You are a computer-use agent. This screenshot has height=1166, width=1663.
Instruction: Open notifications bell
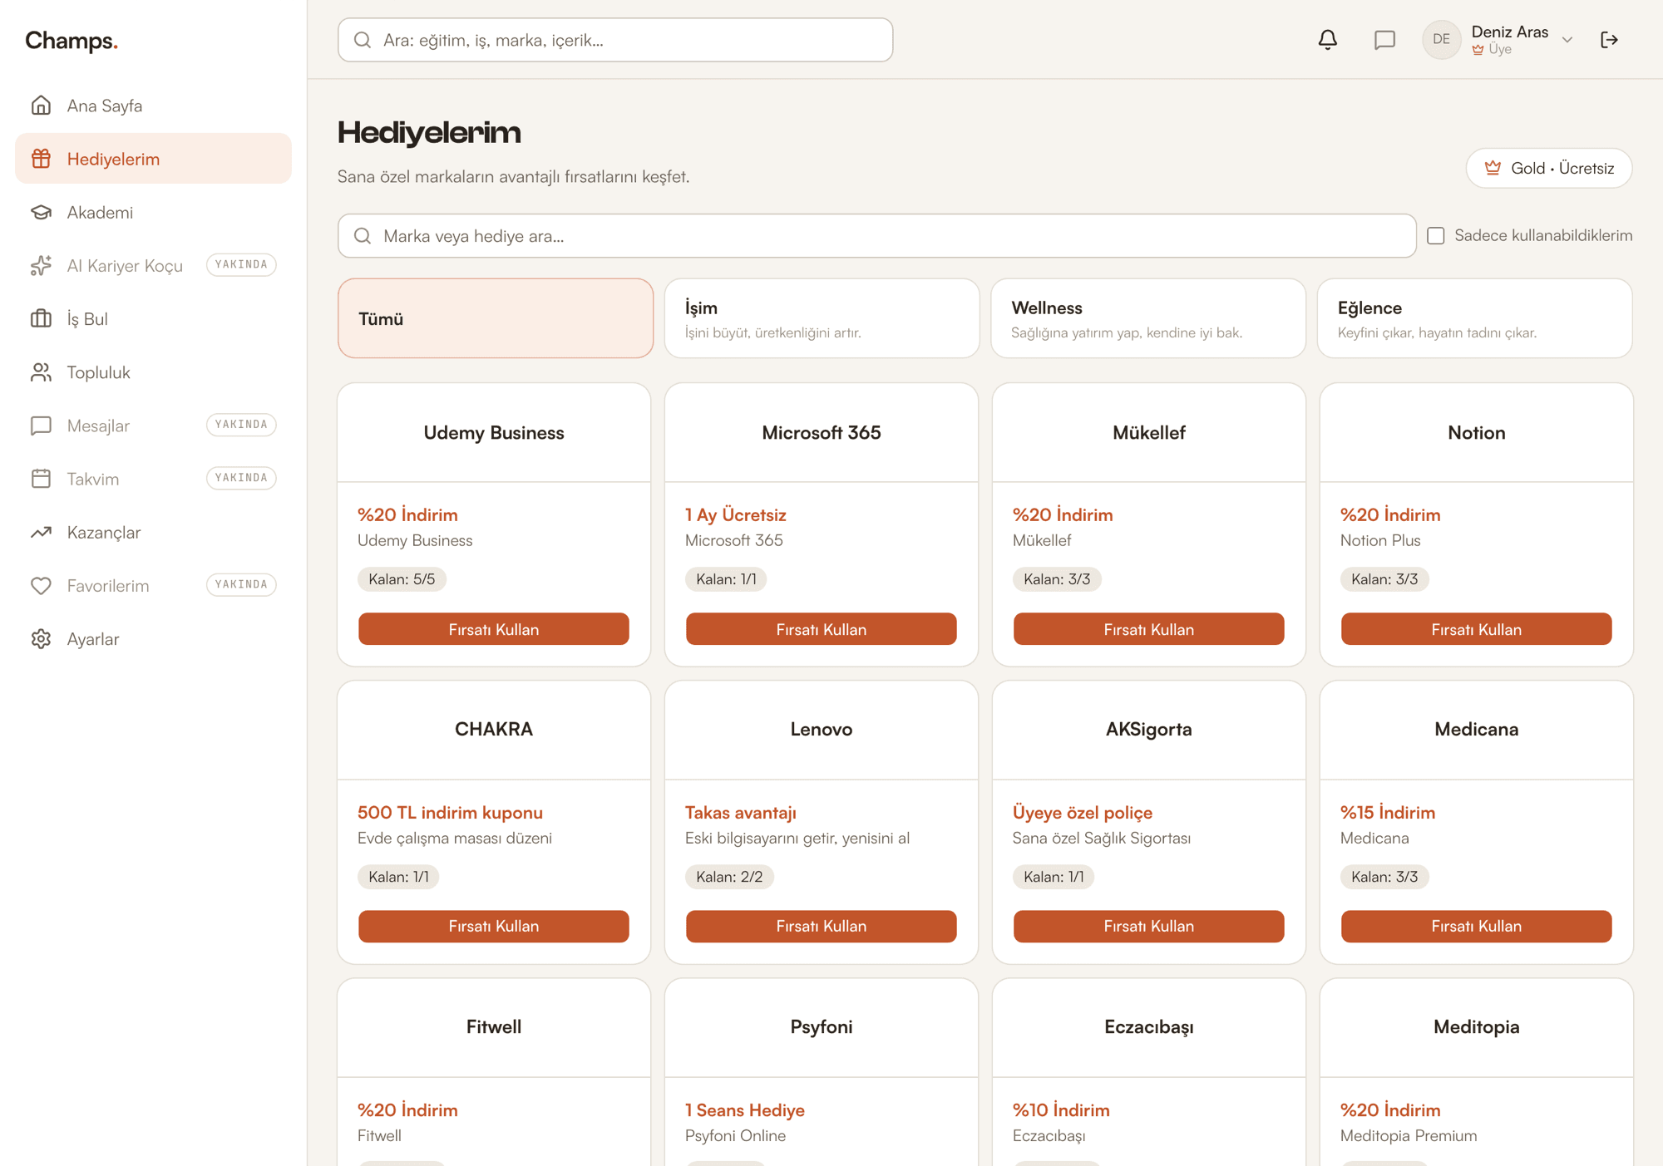(1328, 40)
